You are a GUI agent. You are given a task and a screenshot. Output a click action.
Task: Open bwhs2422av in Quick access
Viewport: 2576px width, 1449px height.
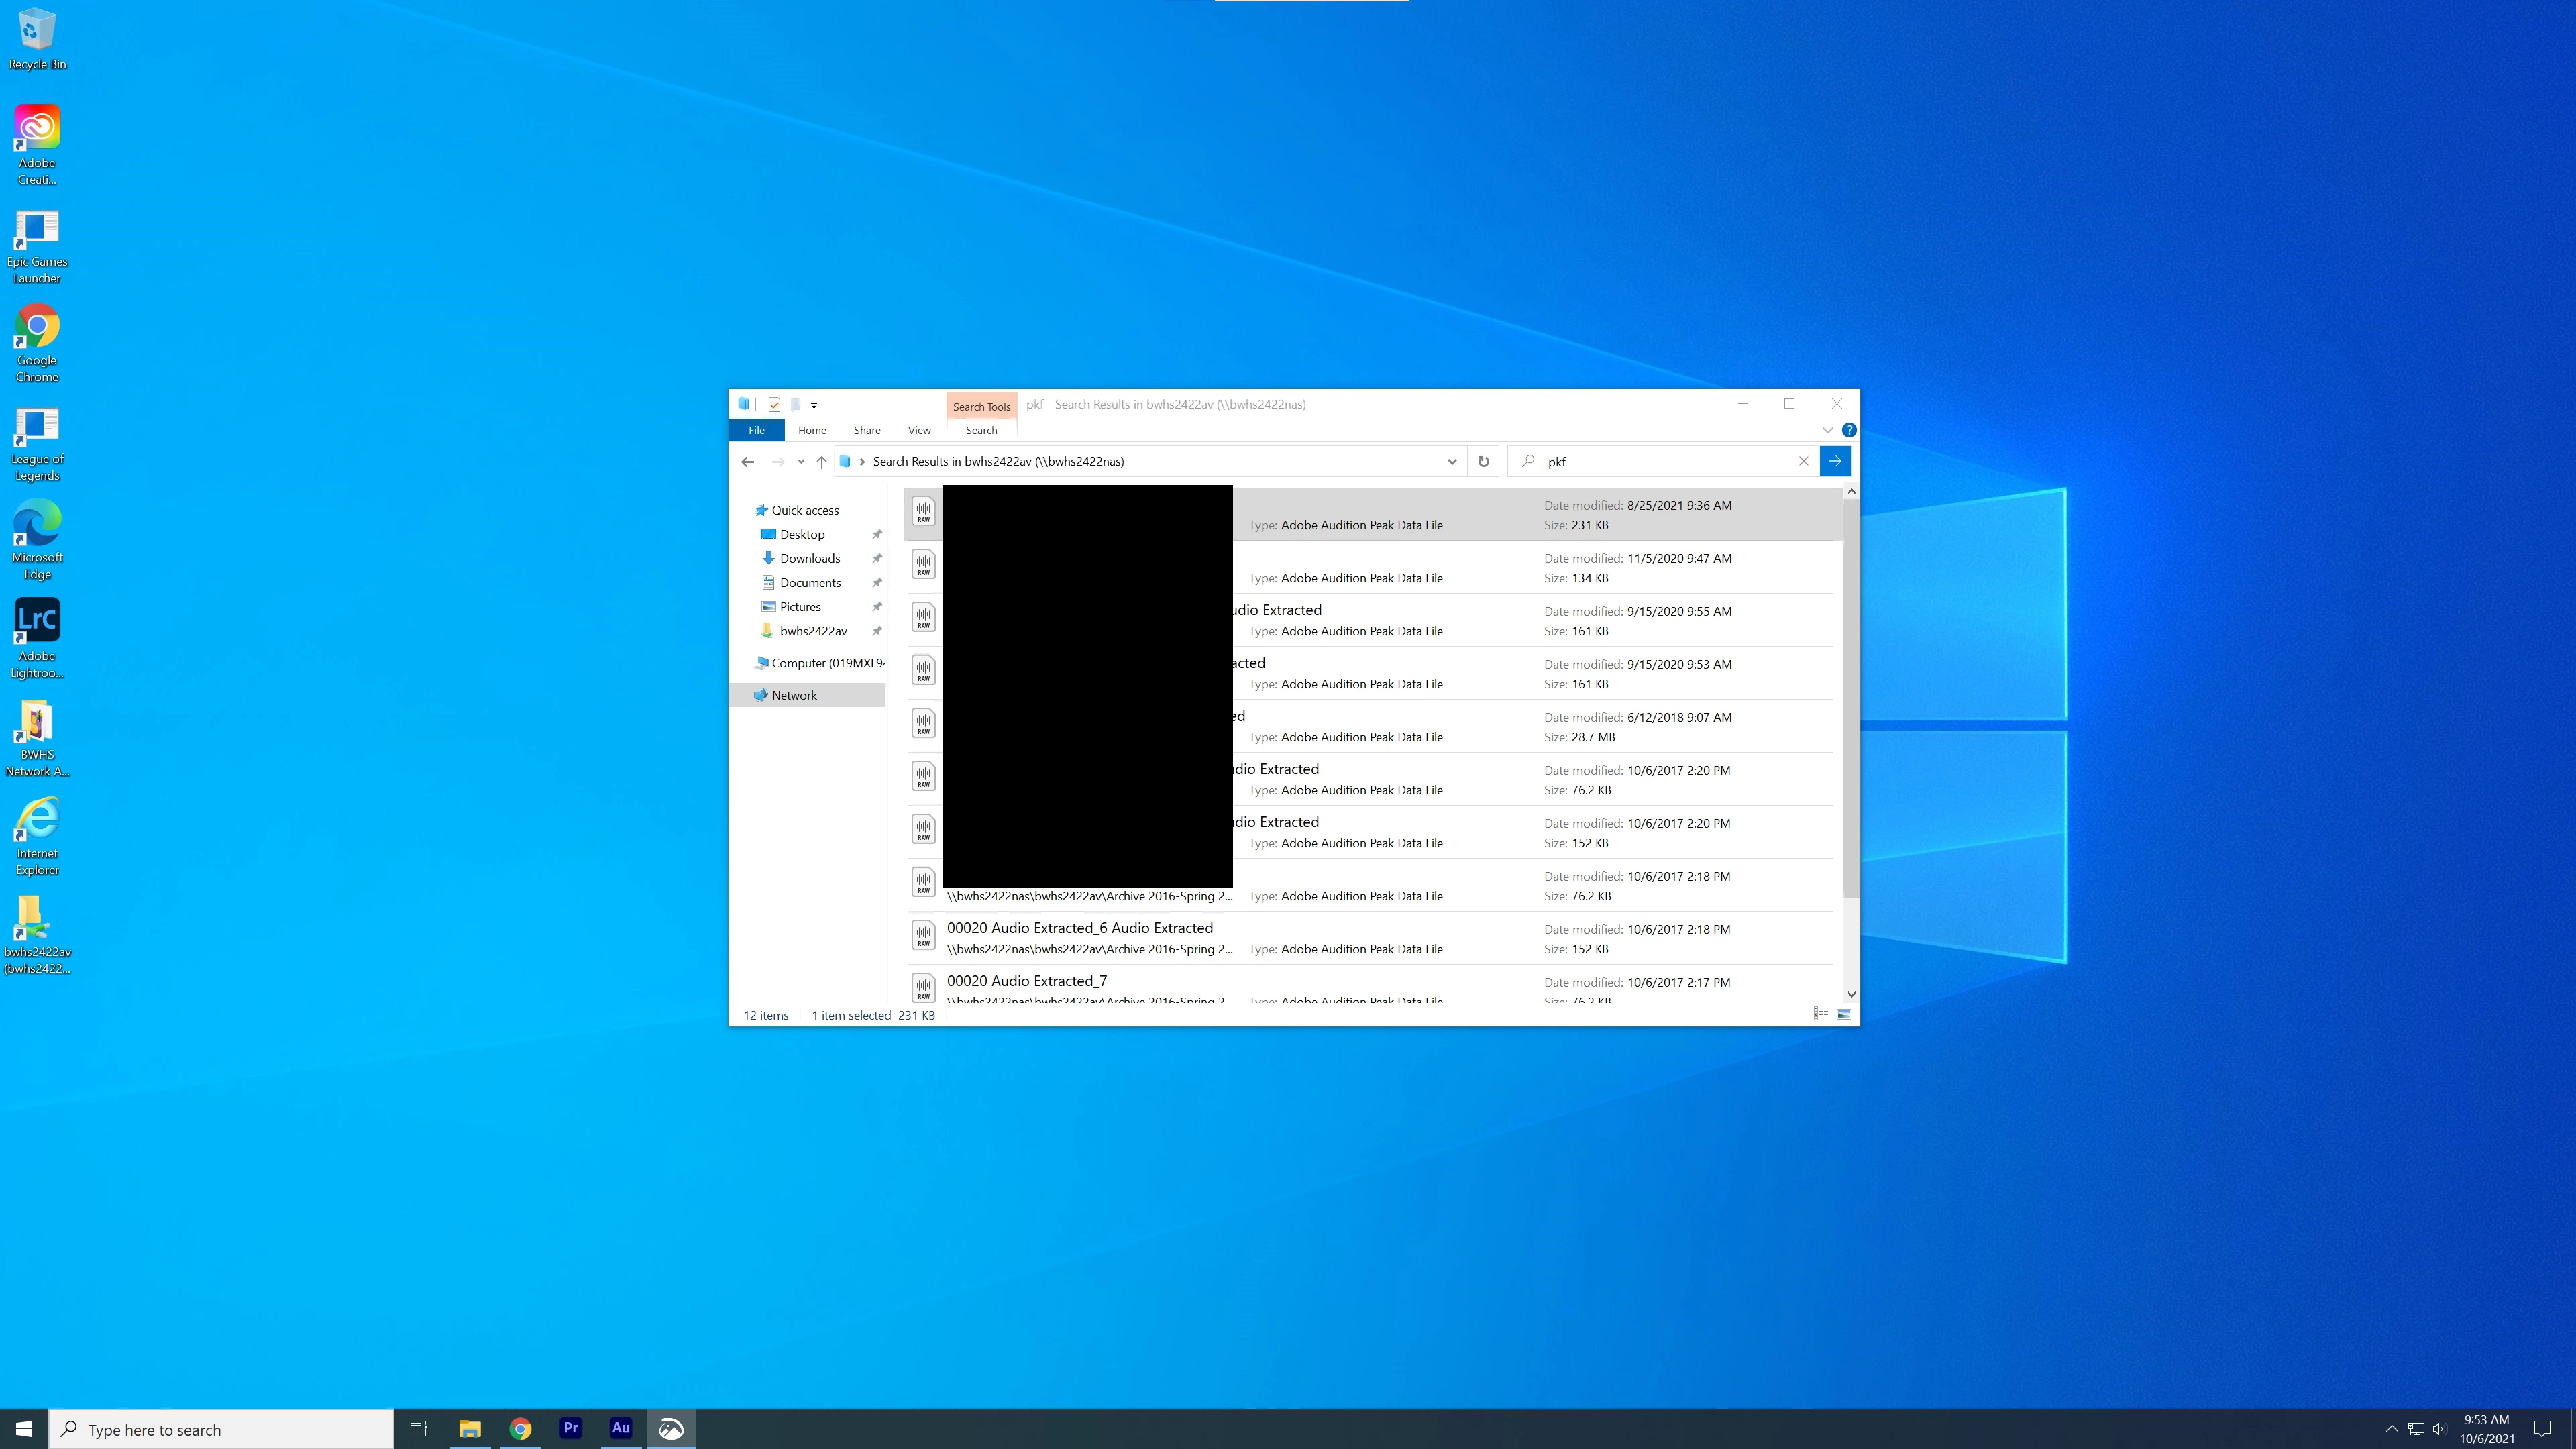[813, 631]
